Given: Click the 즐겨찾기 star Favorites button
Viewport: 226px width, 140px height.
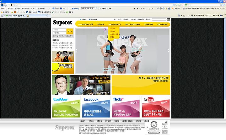Looking at the screenshot, I should tap(5, 12).
